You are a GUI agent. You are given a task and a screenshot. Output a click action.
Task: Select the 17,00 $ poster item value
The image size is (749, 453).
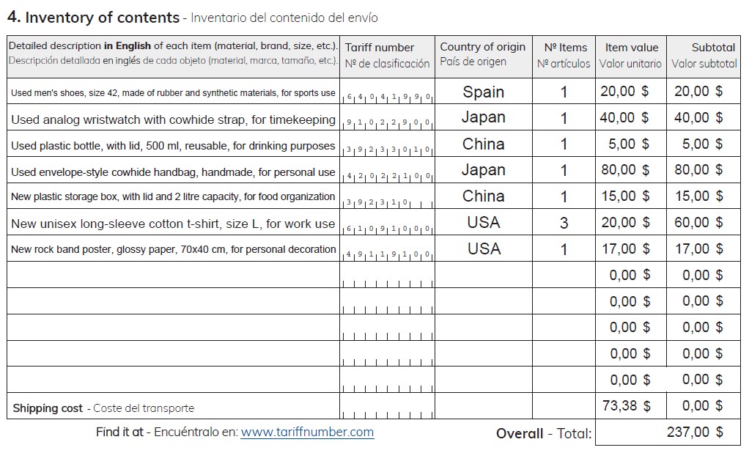(x=630, y=249)
